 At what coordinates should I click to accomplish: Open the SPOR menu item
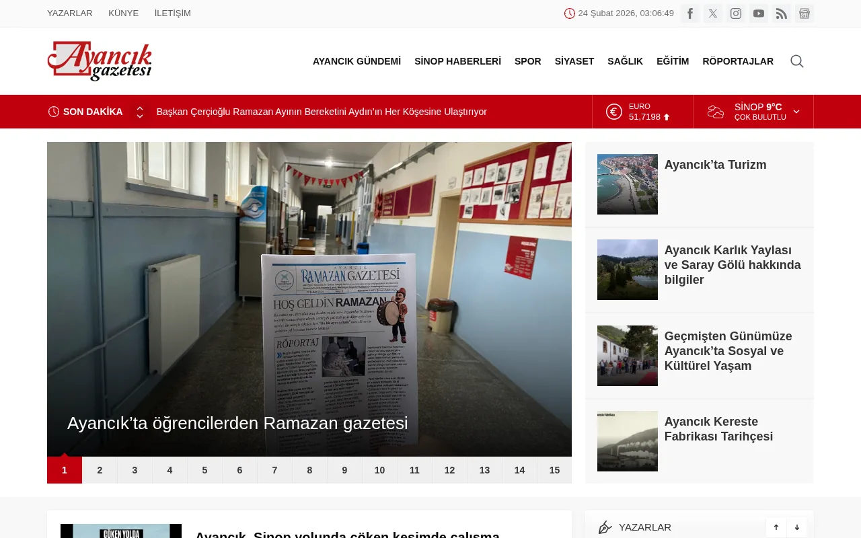527,61
